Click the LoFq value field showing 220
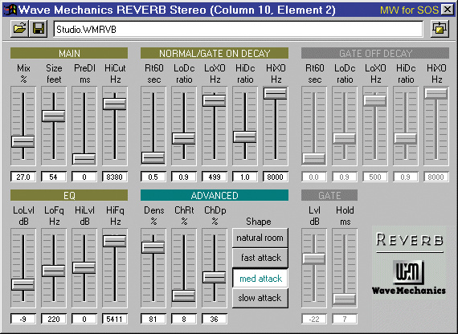Viewport: 458px width, 334px height. coord(54,319)
